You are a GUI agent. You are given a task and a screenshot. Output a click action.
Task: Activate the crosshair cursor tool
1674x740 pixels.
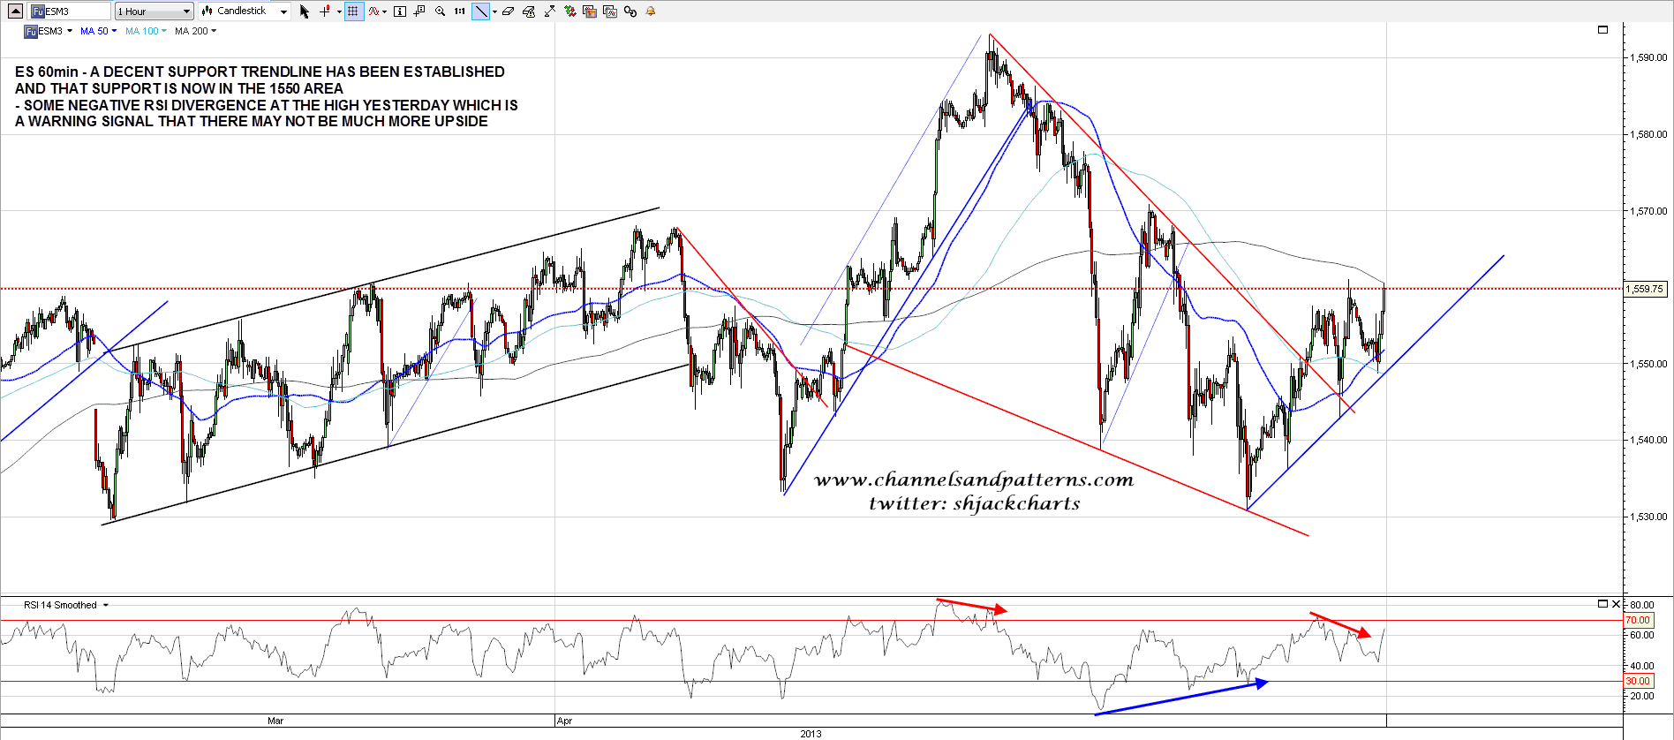tap(325, 11)
